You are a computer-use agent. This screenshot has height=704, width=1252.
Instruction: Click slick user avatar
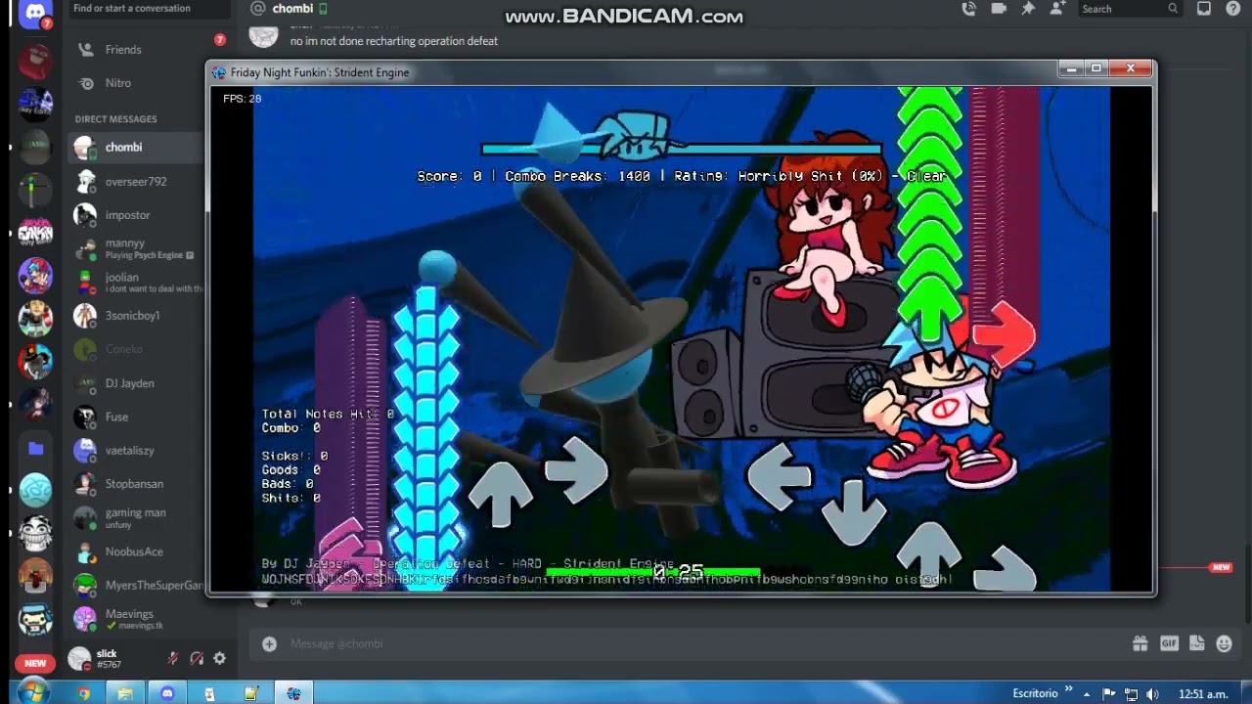coord(80,659)
